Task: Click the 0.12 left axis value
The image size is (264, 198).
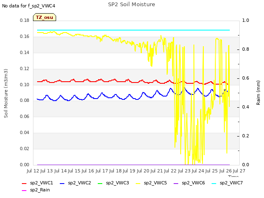Action: (x=25, y=69)
